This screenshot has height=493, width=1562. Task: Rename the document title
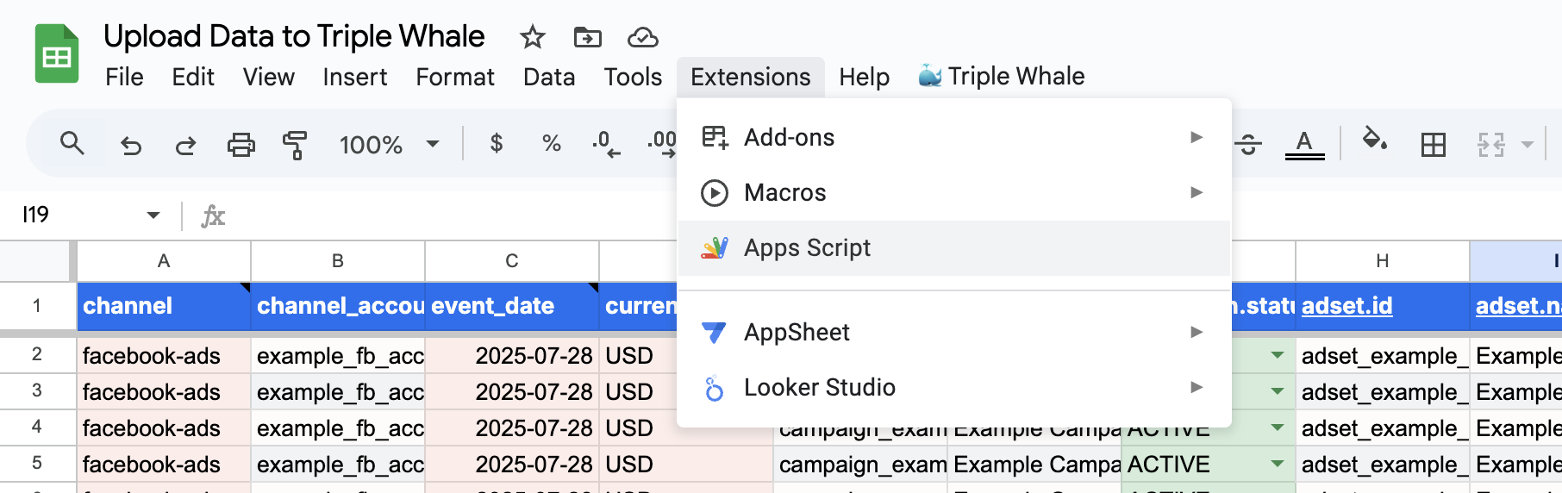tap(294, 36)
